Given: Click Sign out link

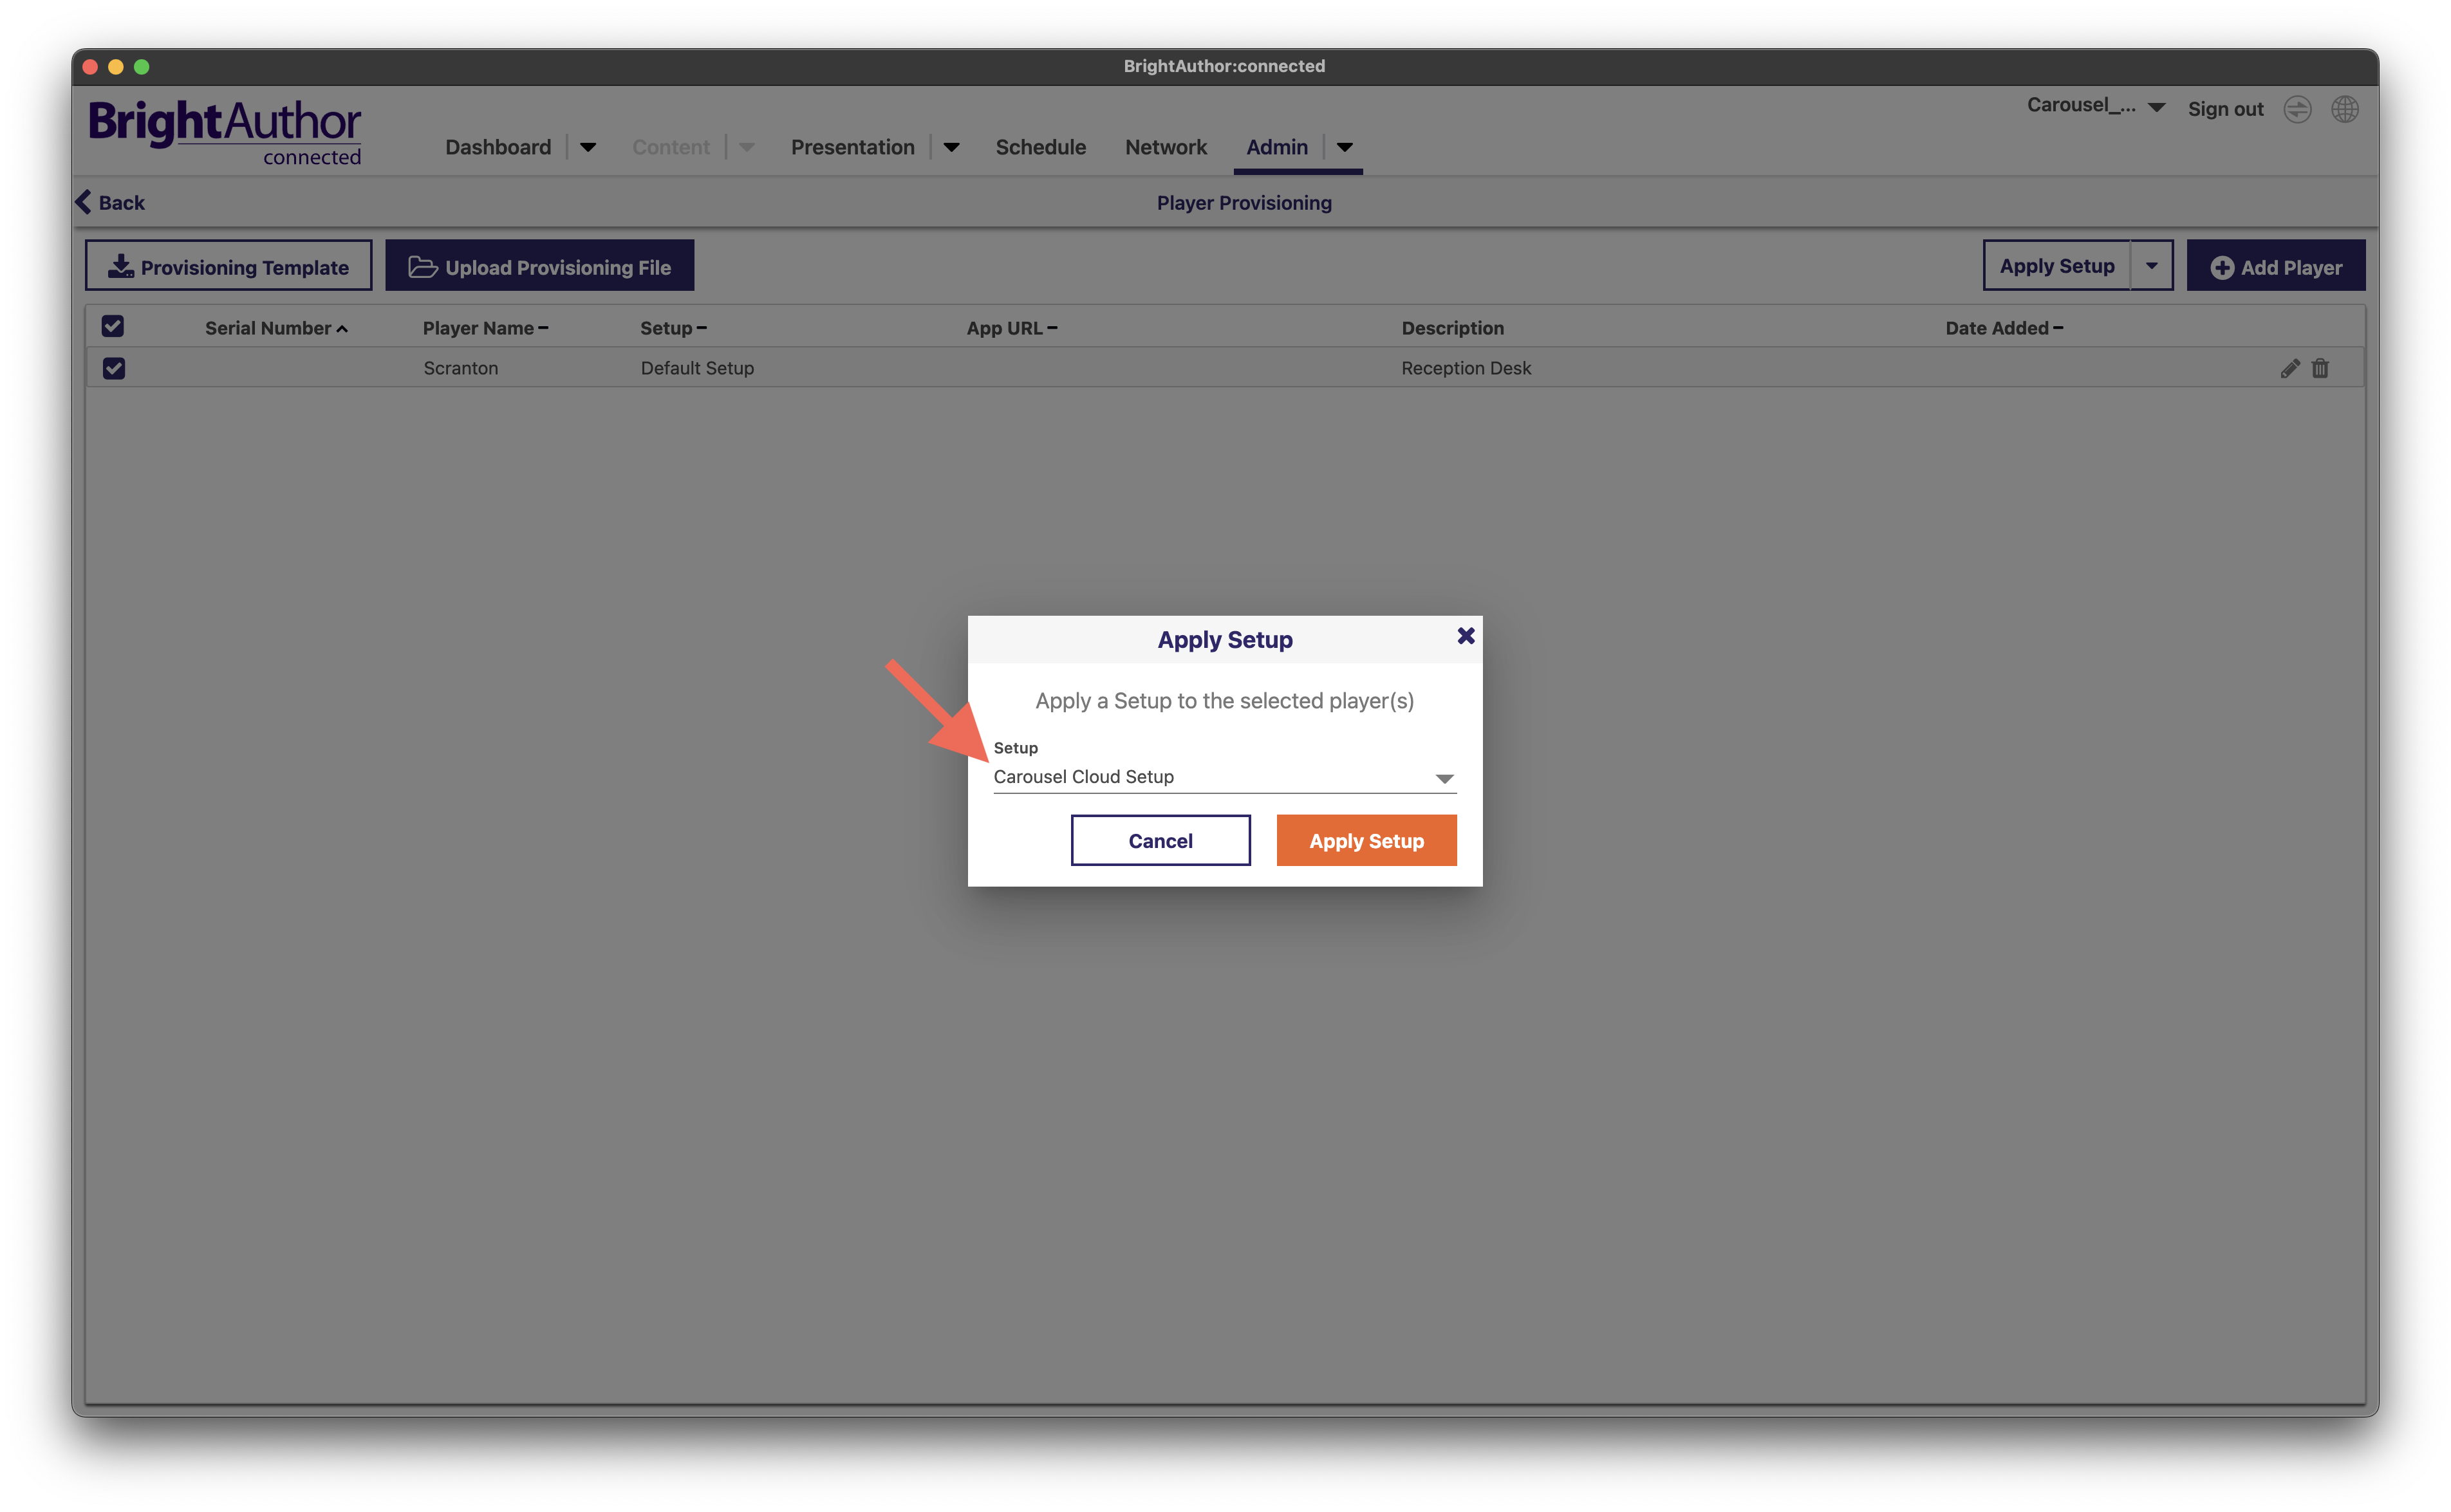Looking at the screenshot, I should (2225, 109).
